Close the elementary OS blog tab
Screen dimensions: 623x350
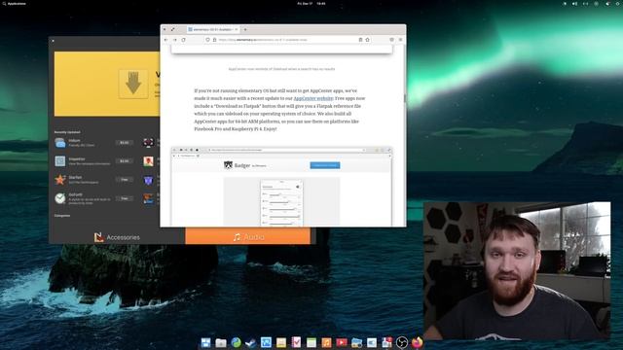pos(237,29)
